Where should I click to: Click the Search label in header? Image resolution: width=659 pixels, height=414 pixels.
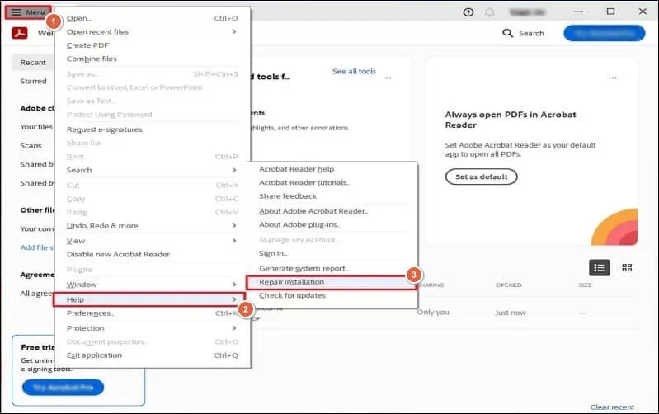coord(531,33)
